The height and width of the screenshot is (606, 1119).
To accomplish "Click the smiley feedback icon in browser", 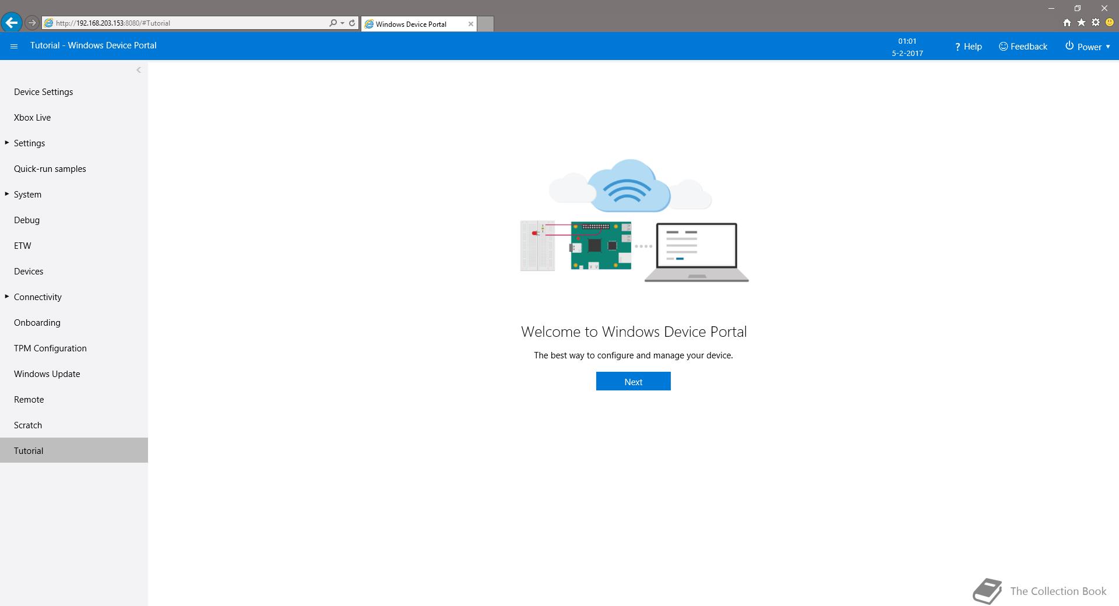I will coord(1110,23).
